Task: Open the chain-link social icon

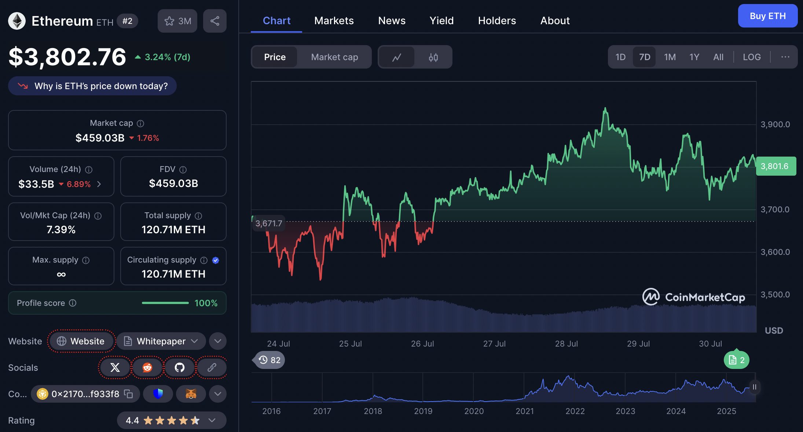Action: tap(212, 367)
